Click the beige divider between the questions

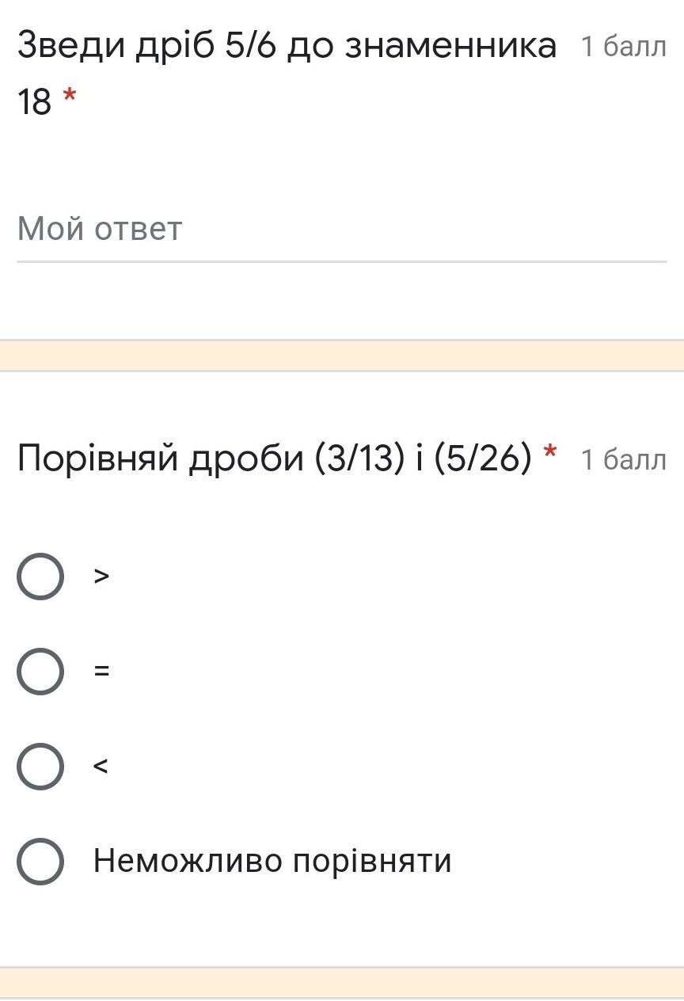point(342,356)
